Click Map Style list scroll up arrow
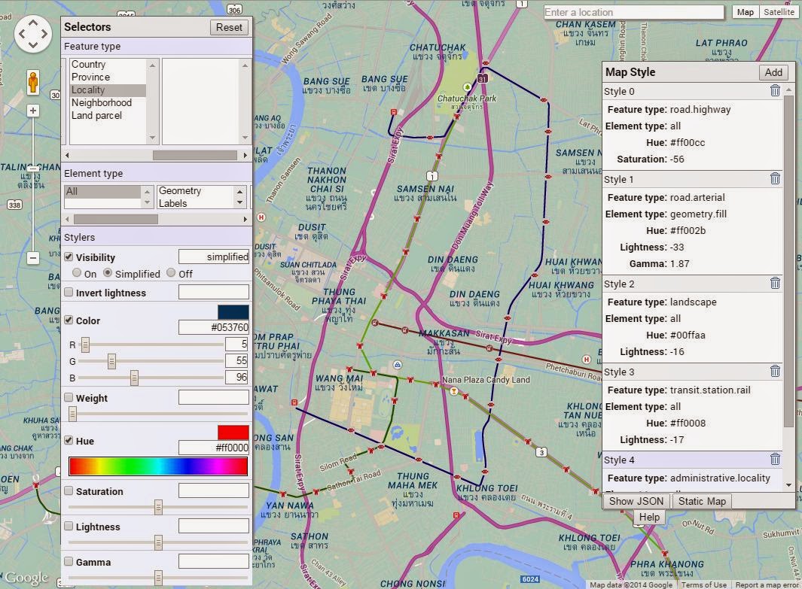This screenshot has width=802, height=589. [788, 90]
